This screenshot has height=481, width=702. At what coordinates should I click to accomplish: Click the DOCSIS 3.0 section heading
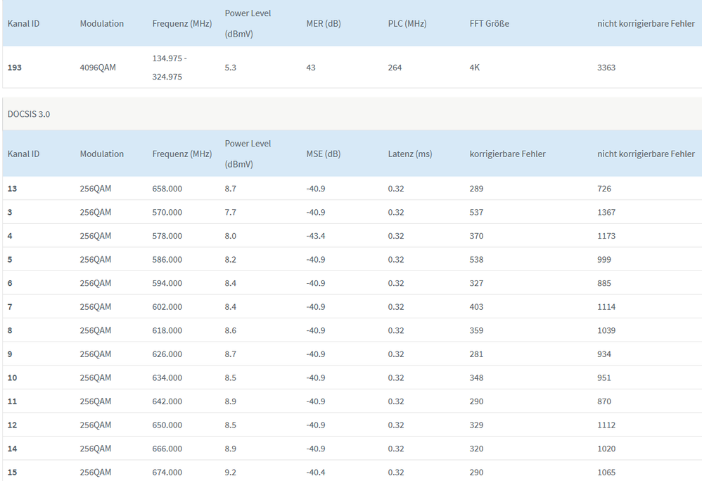pos(29,114)
